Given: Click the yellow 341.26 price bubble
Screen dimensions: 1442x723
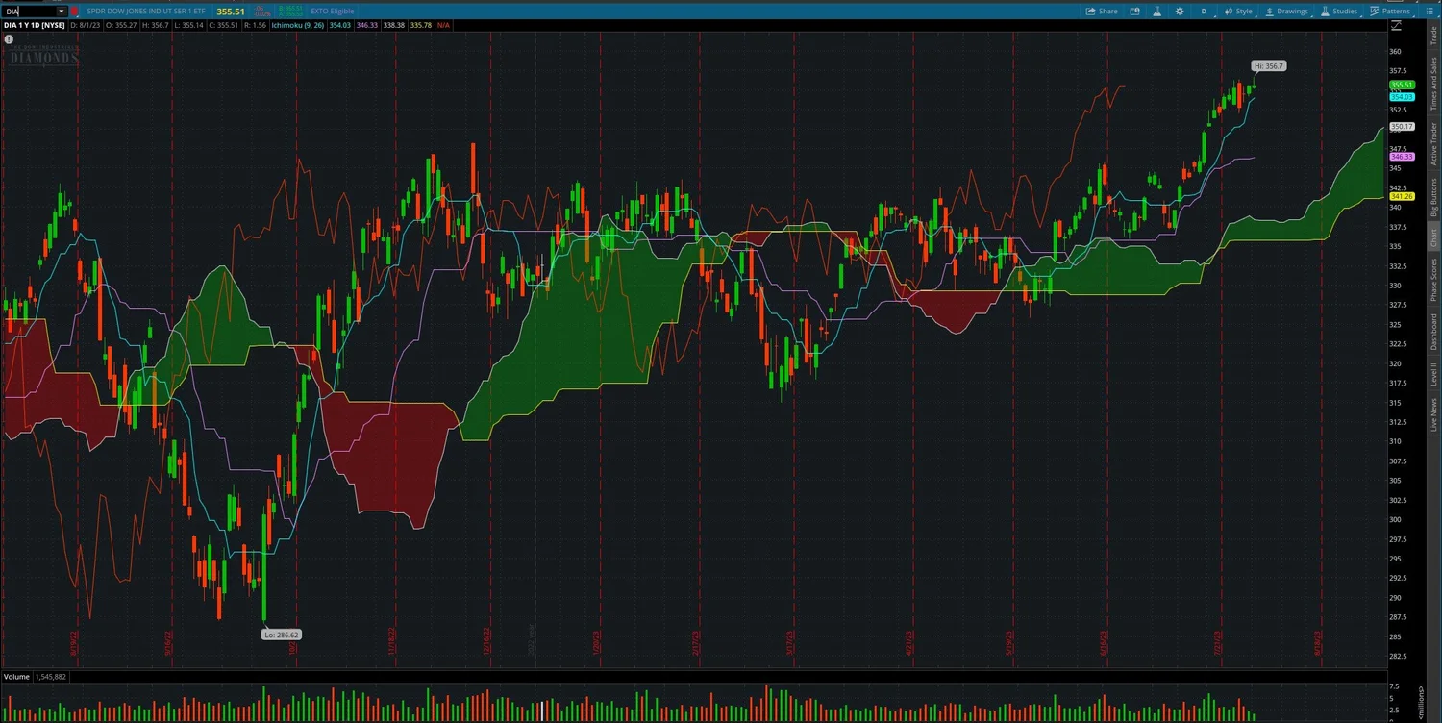Looking at the screenshot, I should point(1402,195).
